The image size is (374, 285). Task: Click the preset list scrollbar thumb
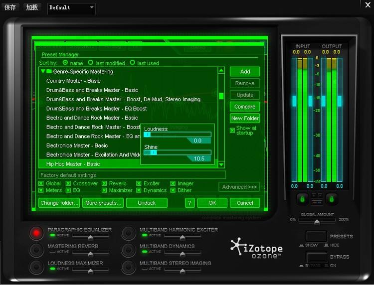[x=221, y=96]
